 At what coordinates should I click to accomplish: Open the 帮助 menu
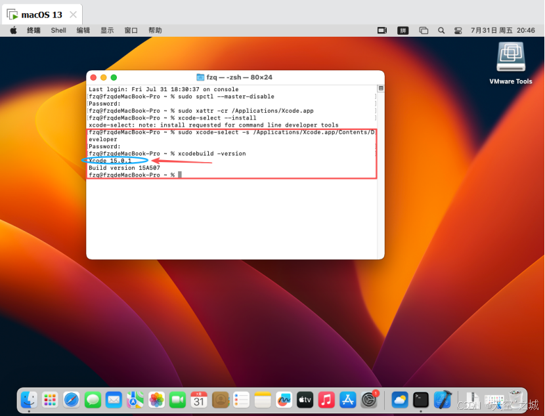pos(155,31)
